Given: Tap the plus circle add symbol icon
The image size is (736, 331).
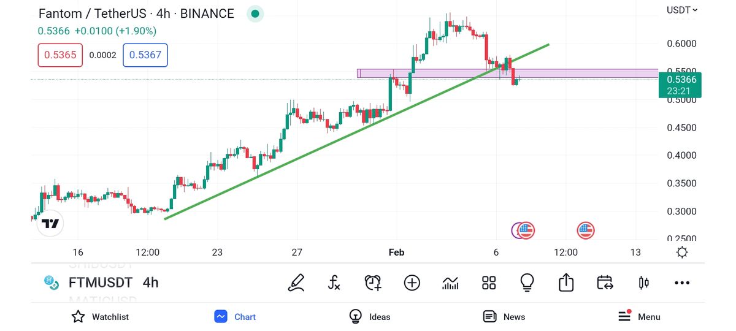Looking at the screenshot, I should [412, 283].
